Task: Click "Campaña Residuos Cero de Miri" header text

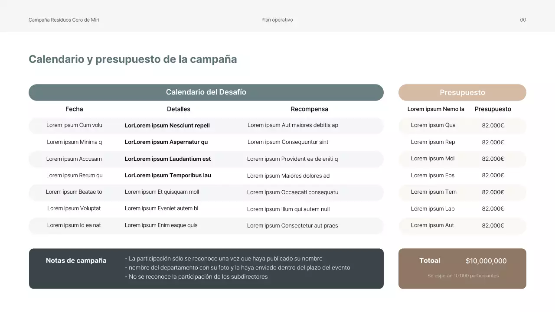Action: (x=64, y=20)
